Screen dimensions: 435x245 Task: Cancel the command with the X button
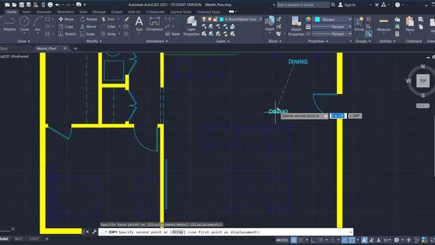[88, 231]
